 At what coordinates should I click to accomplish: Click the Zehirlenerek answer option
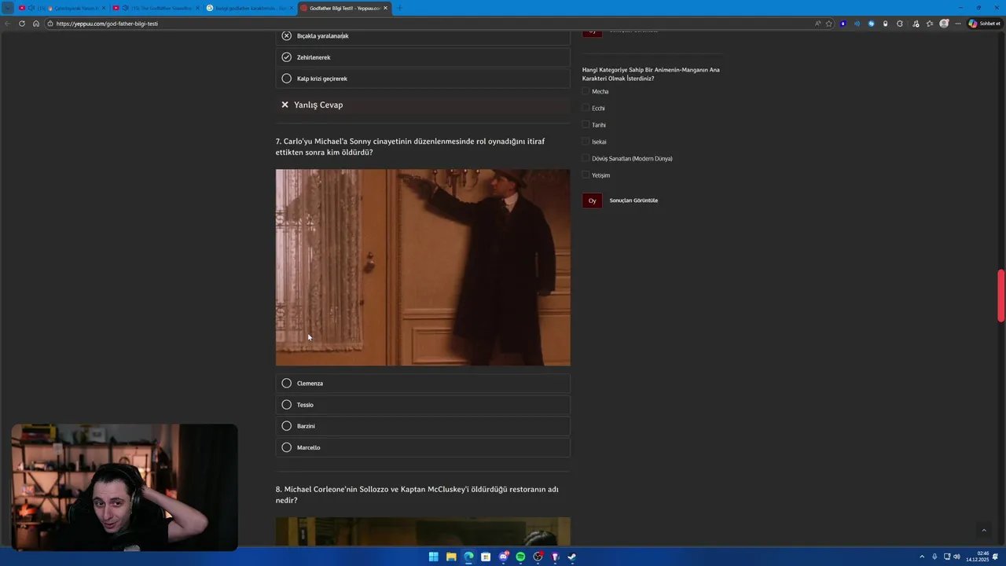pos(423,57)
